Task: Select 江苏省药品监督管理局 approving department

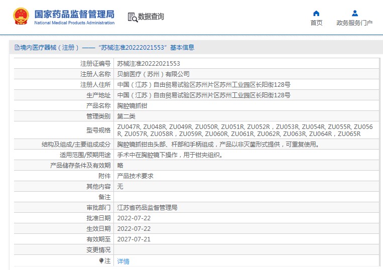Action: click(x=147, y=207)
